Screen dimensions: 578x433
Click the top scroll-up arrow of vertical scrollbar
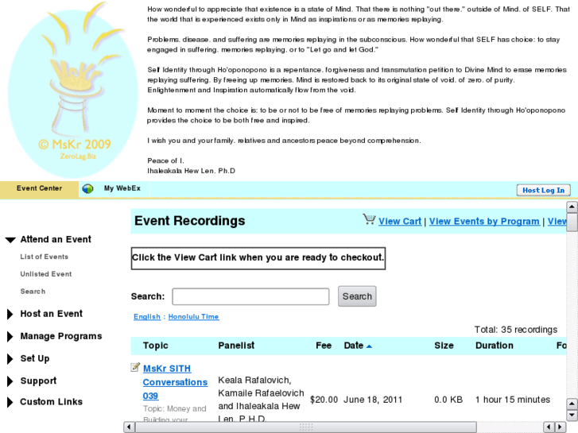coord(572,207)
